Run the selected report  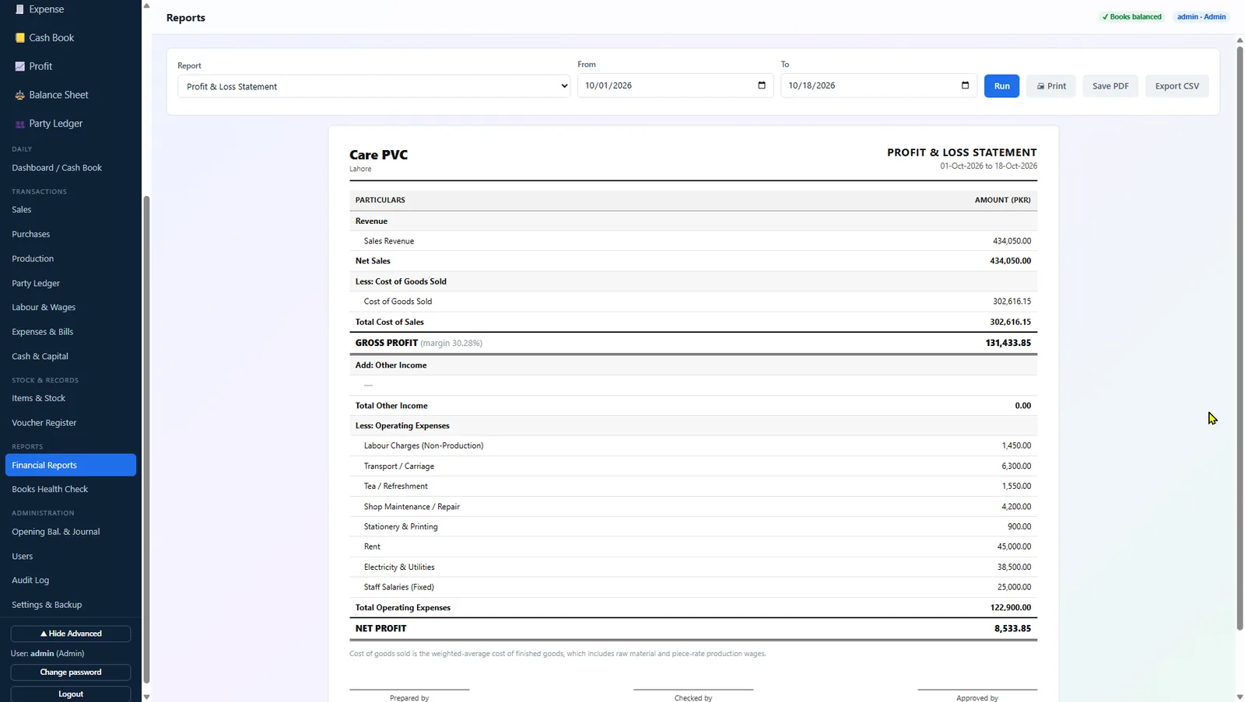coord(1001,86)
